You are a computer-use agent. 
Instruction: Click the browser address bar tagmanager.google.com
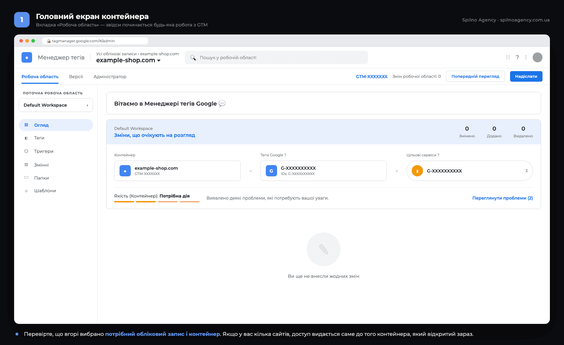(x=95, y=41)
